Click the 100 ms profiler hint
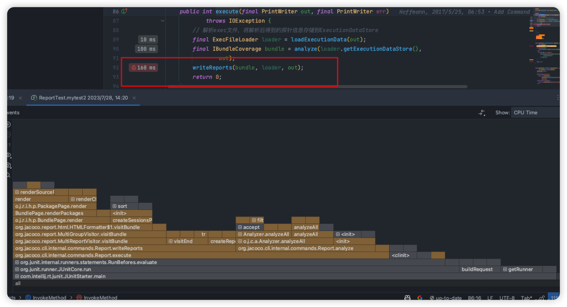The image size is (567, 307). (146, 49)
